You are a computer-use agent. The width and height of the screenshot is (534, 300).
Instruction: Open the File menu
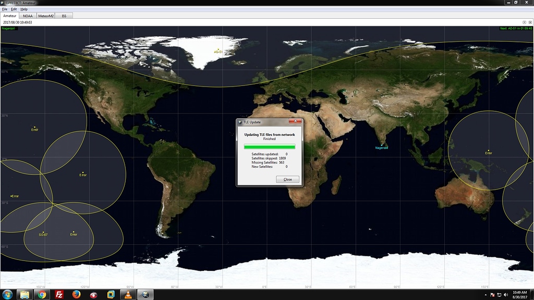(4, 9)
